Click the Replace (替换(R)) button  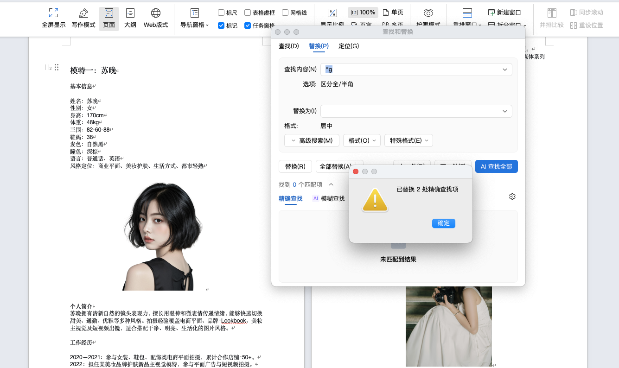click(x=295, y=166)
